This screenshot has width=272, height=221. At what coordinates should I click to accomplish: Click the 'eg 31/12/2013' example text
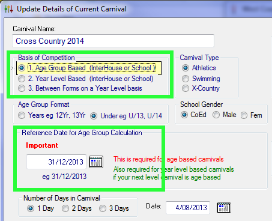pos(64,177)
